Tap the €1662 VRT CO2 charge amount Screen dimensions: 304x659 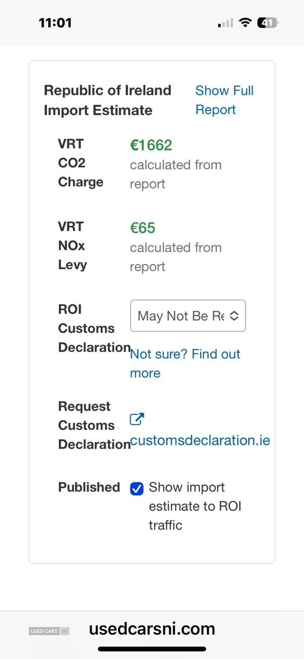tap(151, 145)
